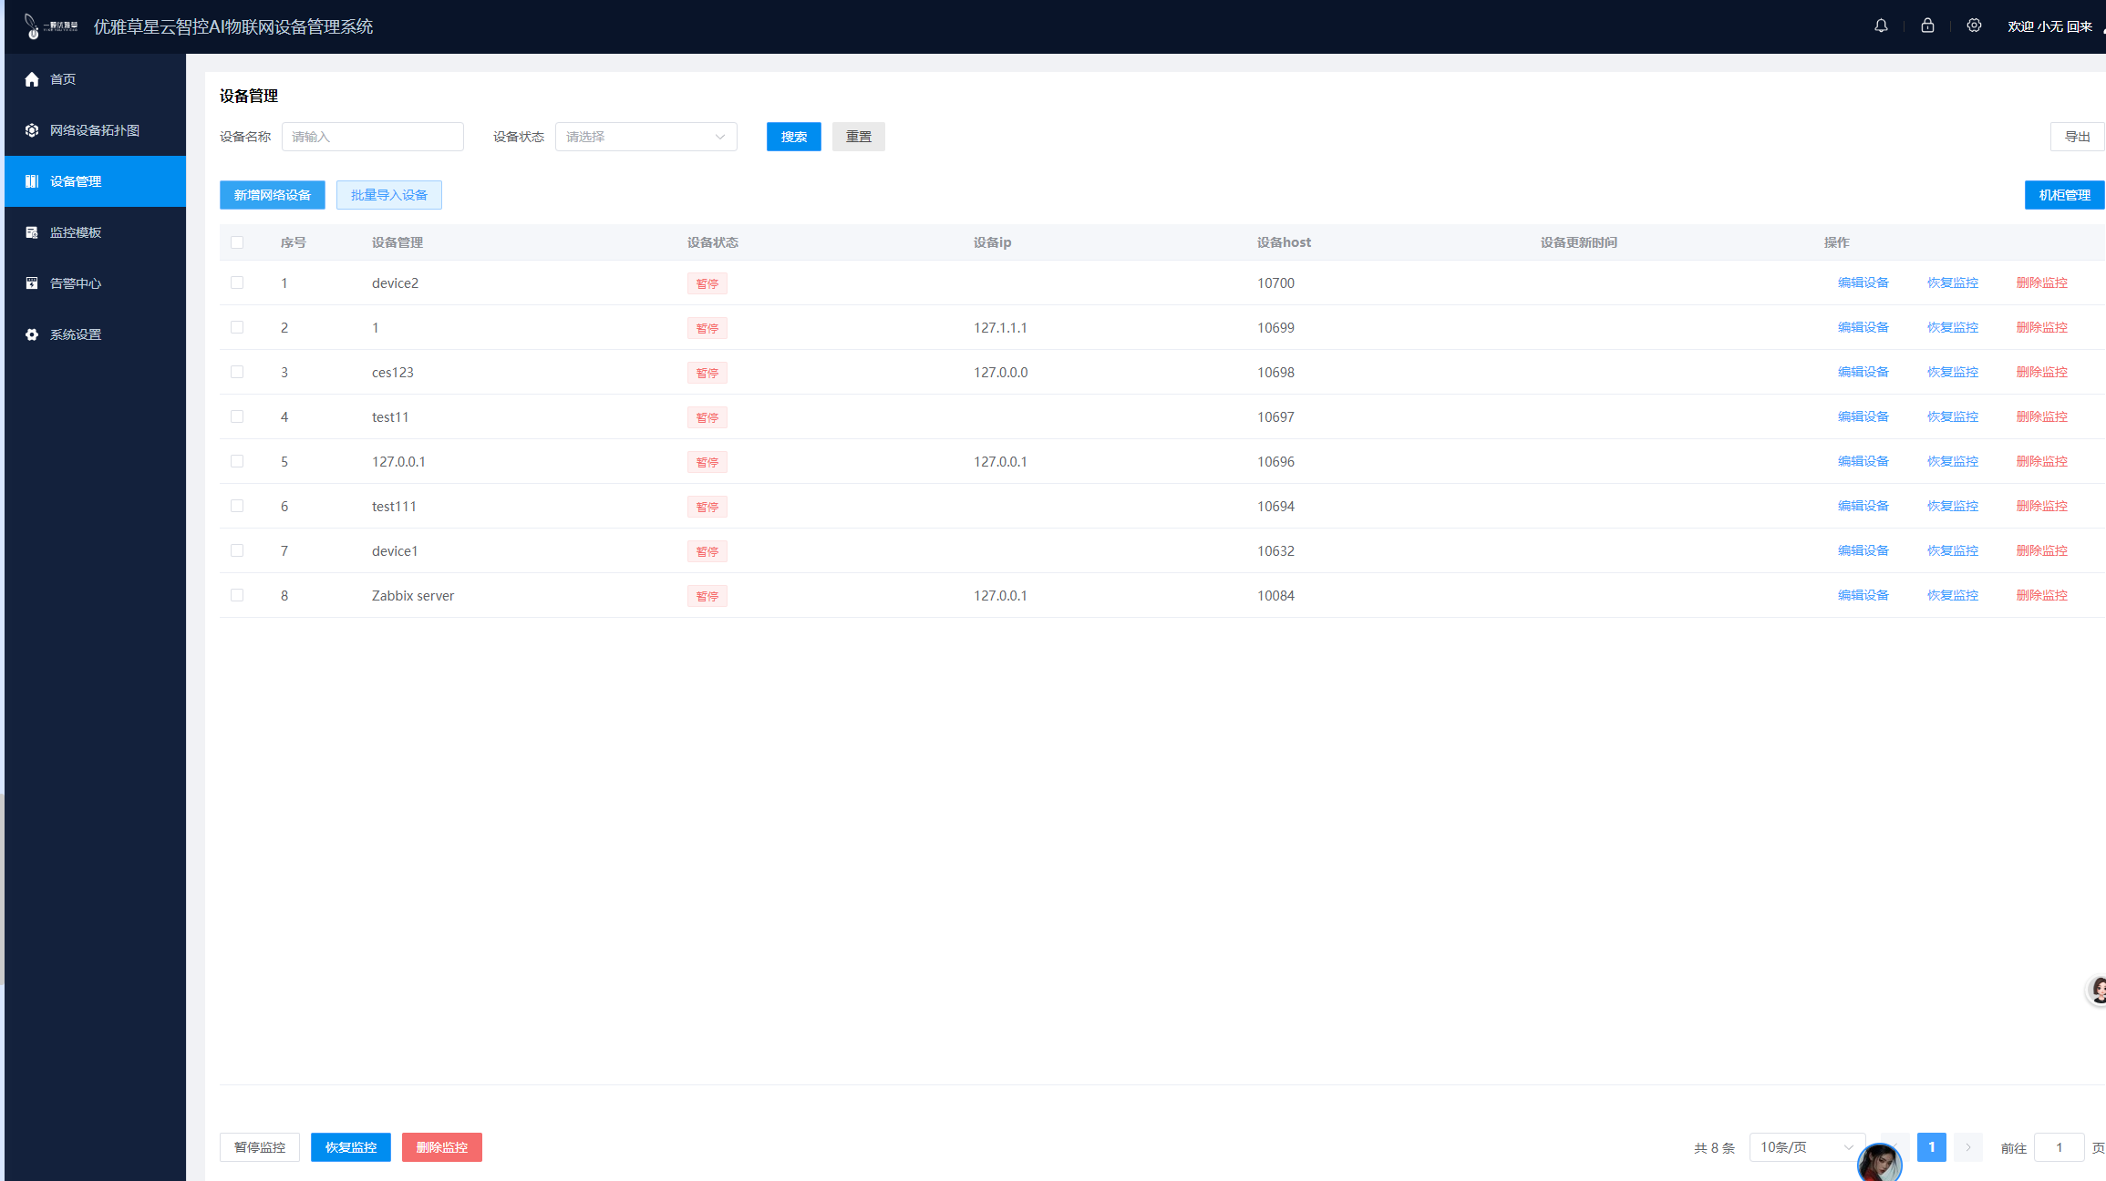Screen dimensions: 2106x1181
Task: Click the network topology sidebar icon
Action: pos(32,130)
